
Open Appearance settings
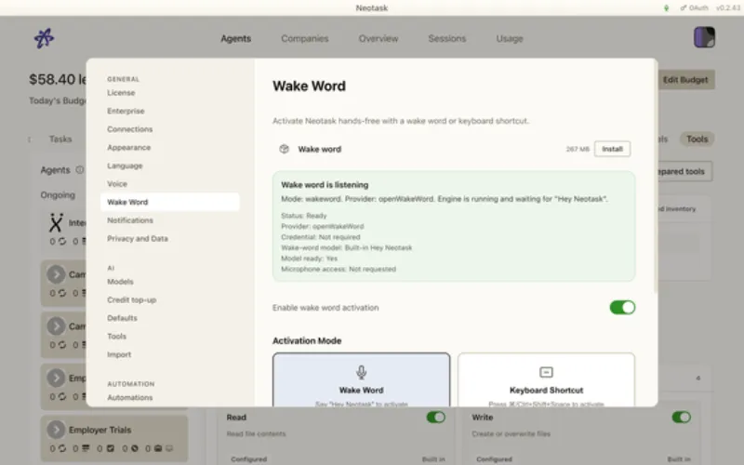[x=129, y=148]
